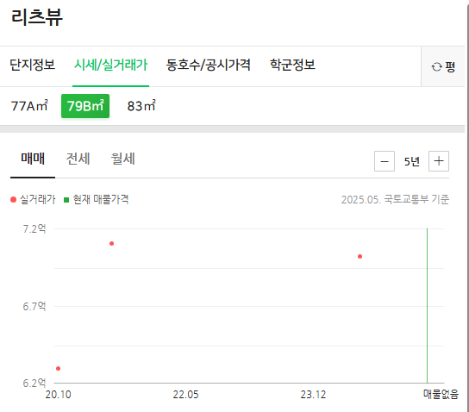Click the 23.12 x-axis label
Viewport: 469px width, 412px height.
313,395
